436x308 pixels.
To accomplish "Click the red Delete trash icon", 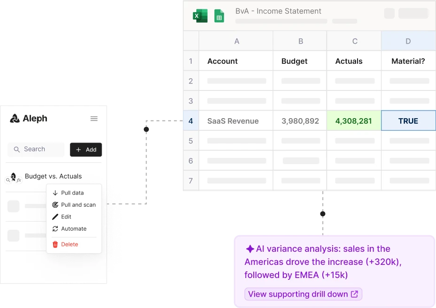I will click(x=55, y=244).
